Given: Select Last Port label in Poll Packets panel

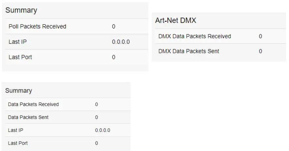Looking at the screenshot, I should [x=20, y=57].
